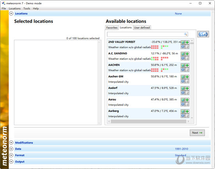Viewport: 215px width, 169px height.
Task: Show 2ND VALLEY FOREST on the map (globe icon)
Action: point(183,42)
